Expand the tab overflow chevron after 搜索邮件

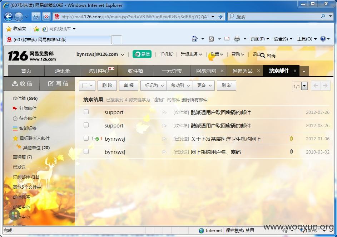[304, 71]
